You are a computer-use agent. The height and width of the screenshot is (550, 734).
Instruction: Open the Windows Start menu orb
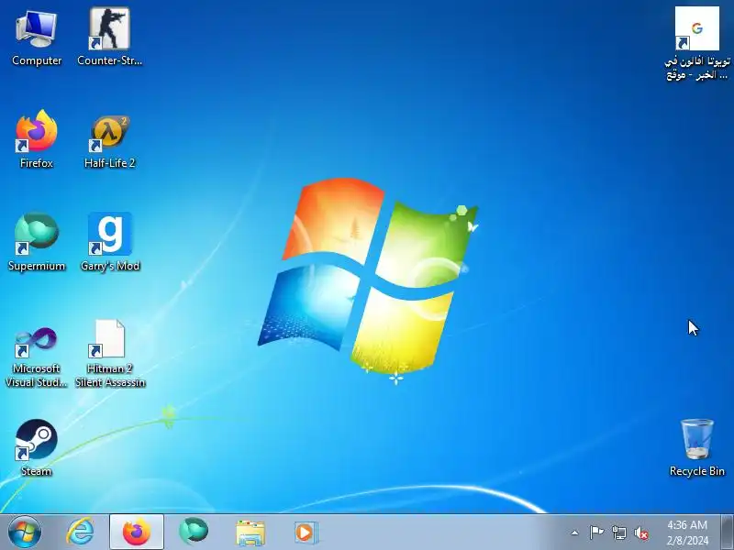(25, 533)
